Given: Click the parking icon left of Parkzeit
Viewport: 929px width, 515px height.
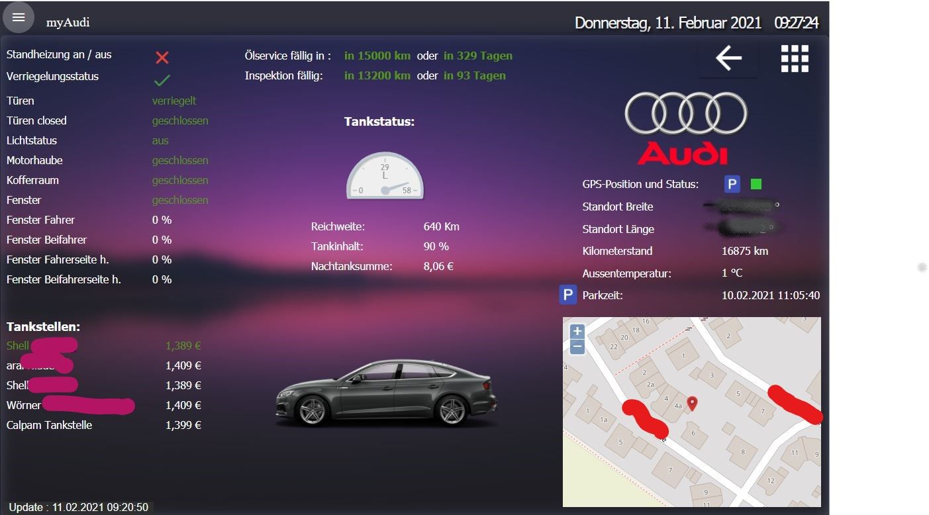Looking at the screenshot, I should click(x=568, y=295).
